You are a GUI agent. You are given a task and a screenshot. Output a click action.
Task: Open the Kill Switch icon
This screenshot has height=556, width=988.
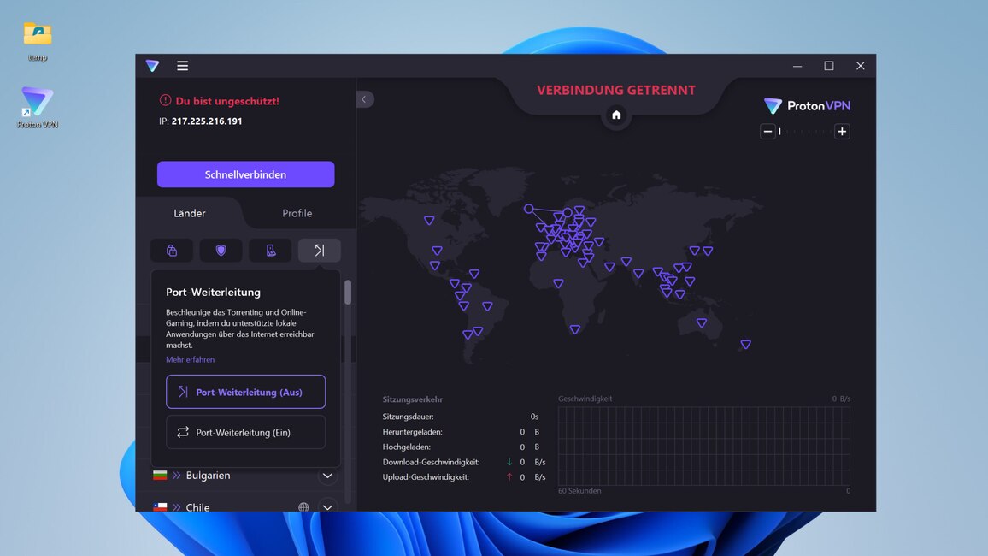tap(270, 251)
